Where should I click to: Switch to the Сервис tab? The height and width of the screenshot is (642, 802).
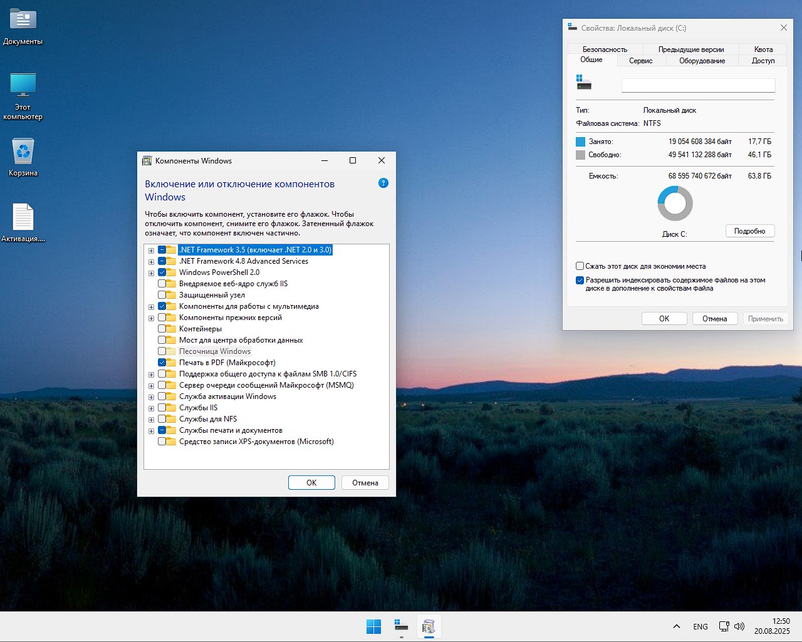(x=640, y=61)
